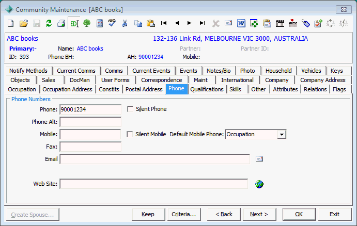Viewport: 357px width, 226px height.
Task: Open the Current Comms tab
Action: (x=76, y=71)
